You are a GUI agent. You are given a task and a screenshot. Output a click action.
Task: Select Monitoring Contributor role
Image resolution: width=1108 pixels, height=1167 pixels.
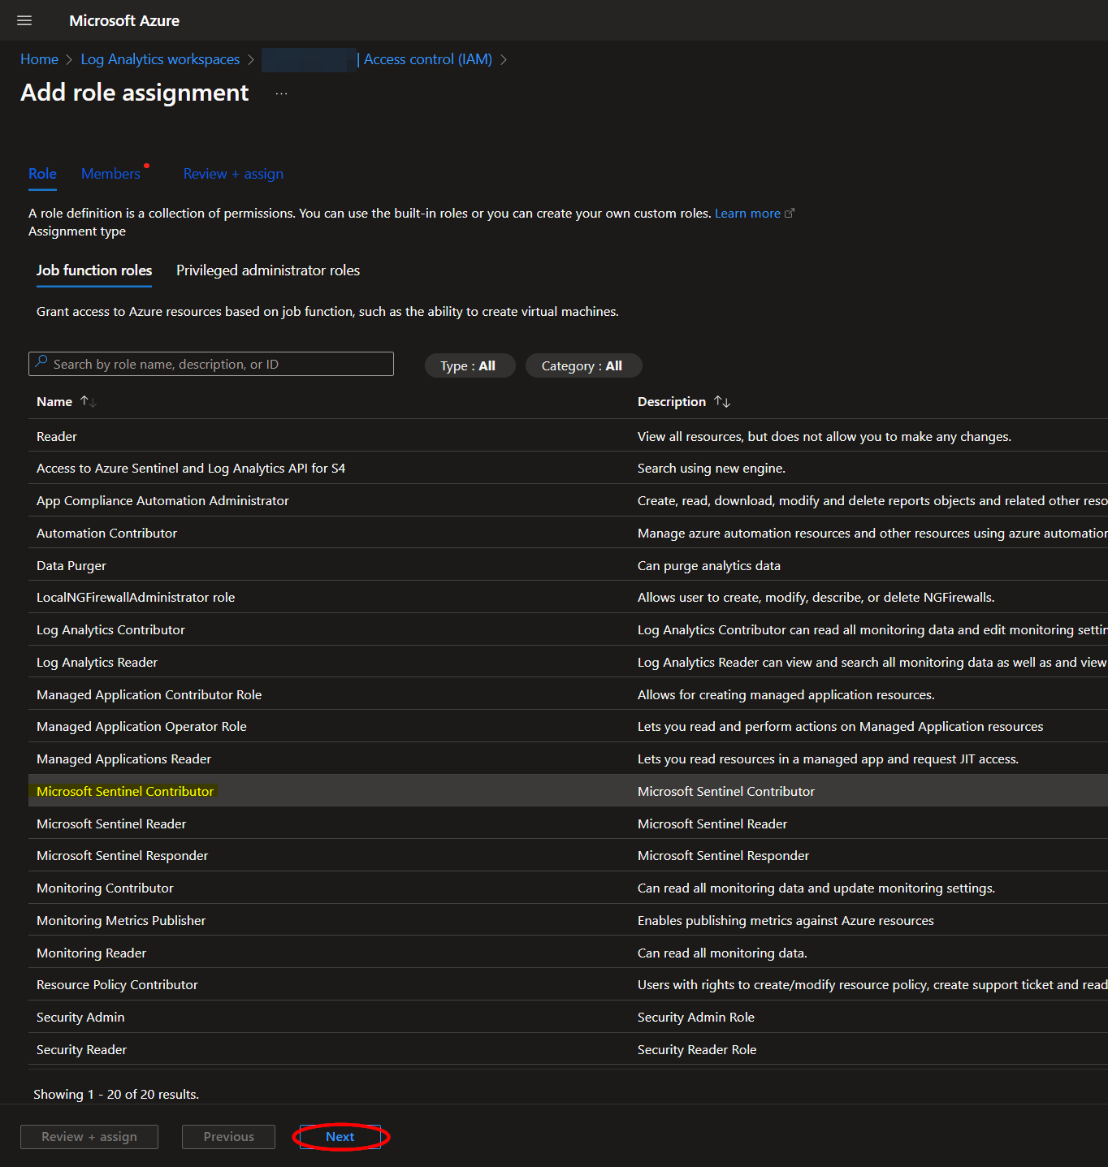(568, 888)
